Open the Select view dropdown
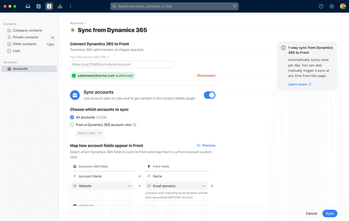 (x=89, y=133)
